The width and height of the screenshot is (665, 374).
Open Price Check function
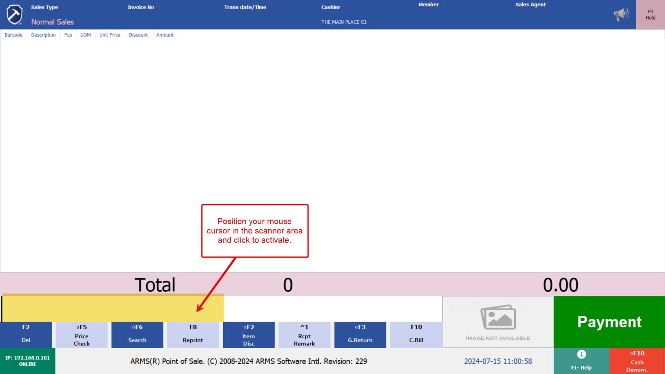pyautogui.click(x=81, y=335)
